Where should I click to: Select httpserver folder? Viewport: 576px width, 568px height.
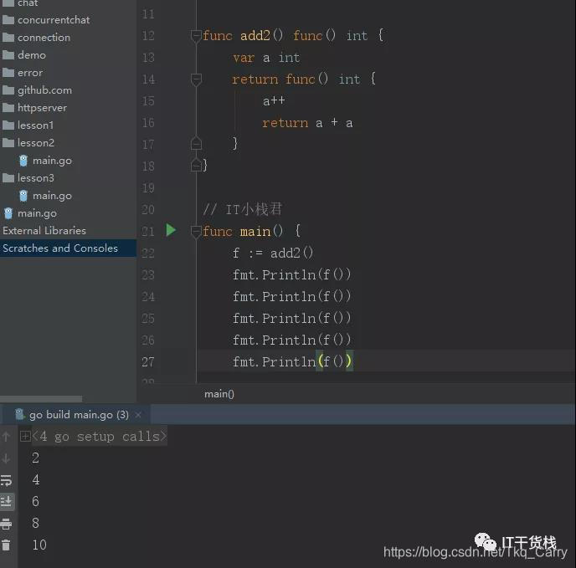click(42, 108)
